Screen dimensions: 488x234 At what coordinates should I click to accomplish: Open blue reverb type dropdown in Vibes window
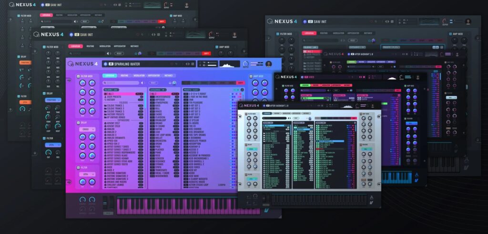[x=411, y=123]
